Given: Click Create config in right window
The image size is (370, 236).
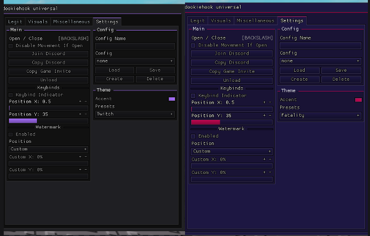Looking at the screenshot, I should (x=299, y=79).
